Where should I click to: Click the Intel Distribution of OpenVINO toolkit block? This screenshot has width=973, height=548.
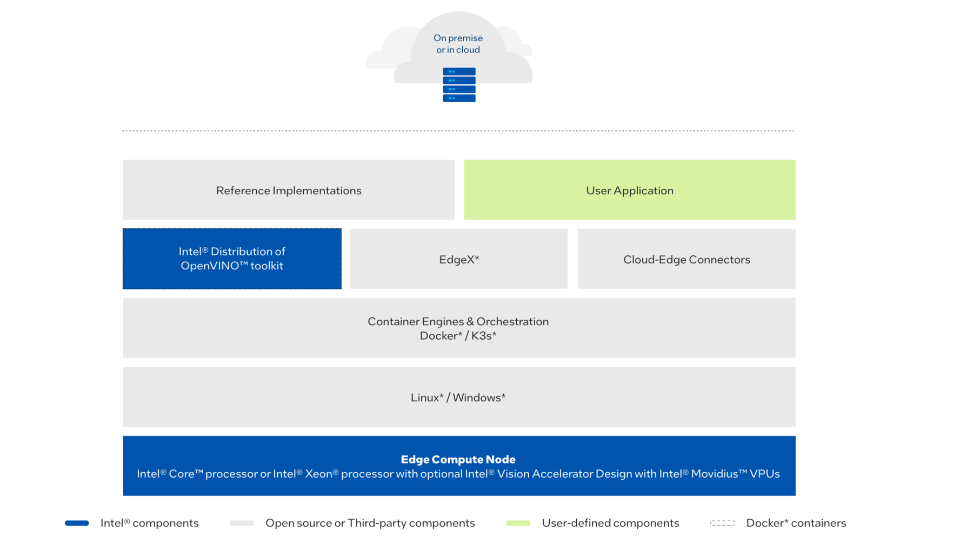pyautogui.click(x=232, y=259)
